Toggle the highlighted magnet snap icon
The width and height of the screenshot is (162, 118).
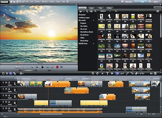pos(117,73)
